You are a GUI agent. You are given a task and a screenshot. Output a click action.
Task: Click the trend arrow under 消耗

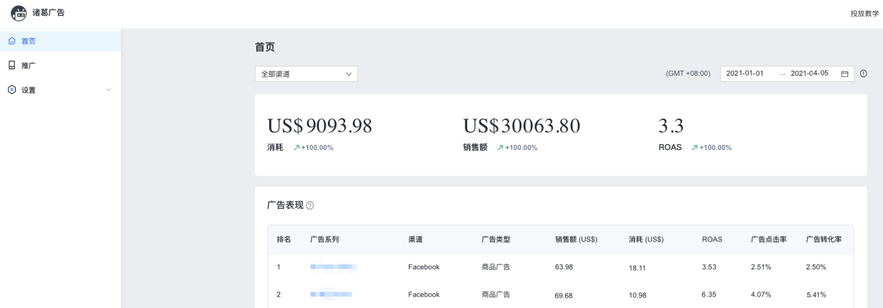click(x=297, y=147)
